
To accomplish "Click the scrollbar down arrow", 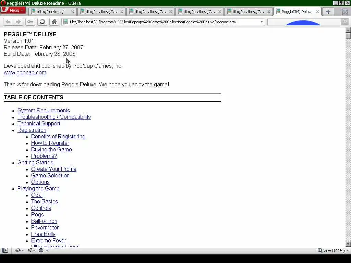I will (348, 244).
